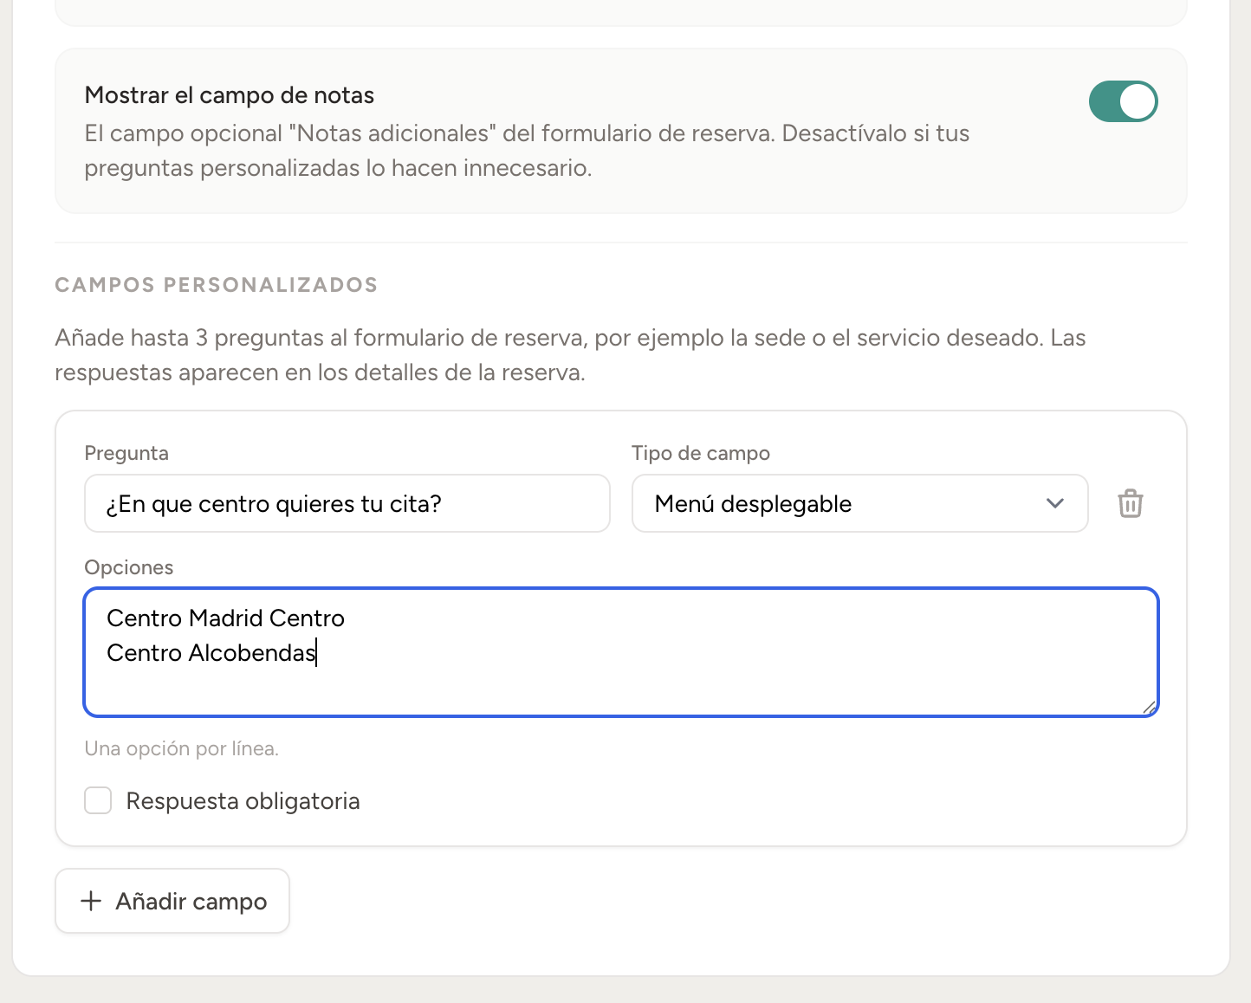This screenshot has height=1003, width=1251.
Task: Click the 'Respuesta obligatoria' label text
Action: click(x=243, y=801)
